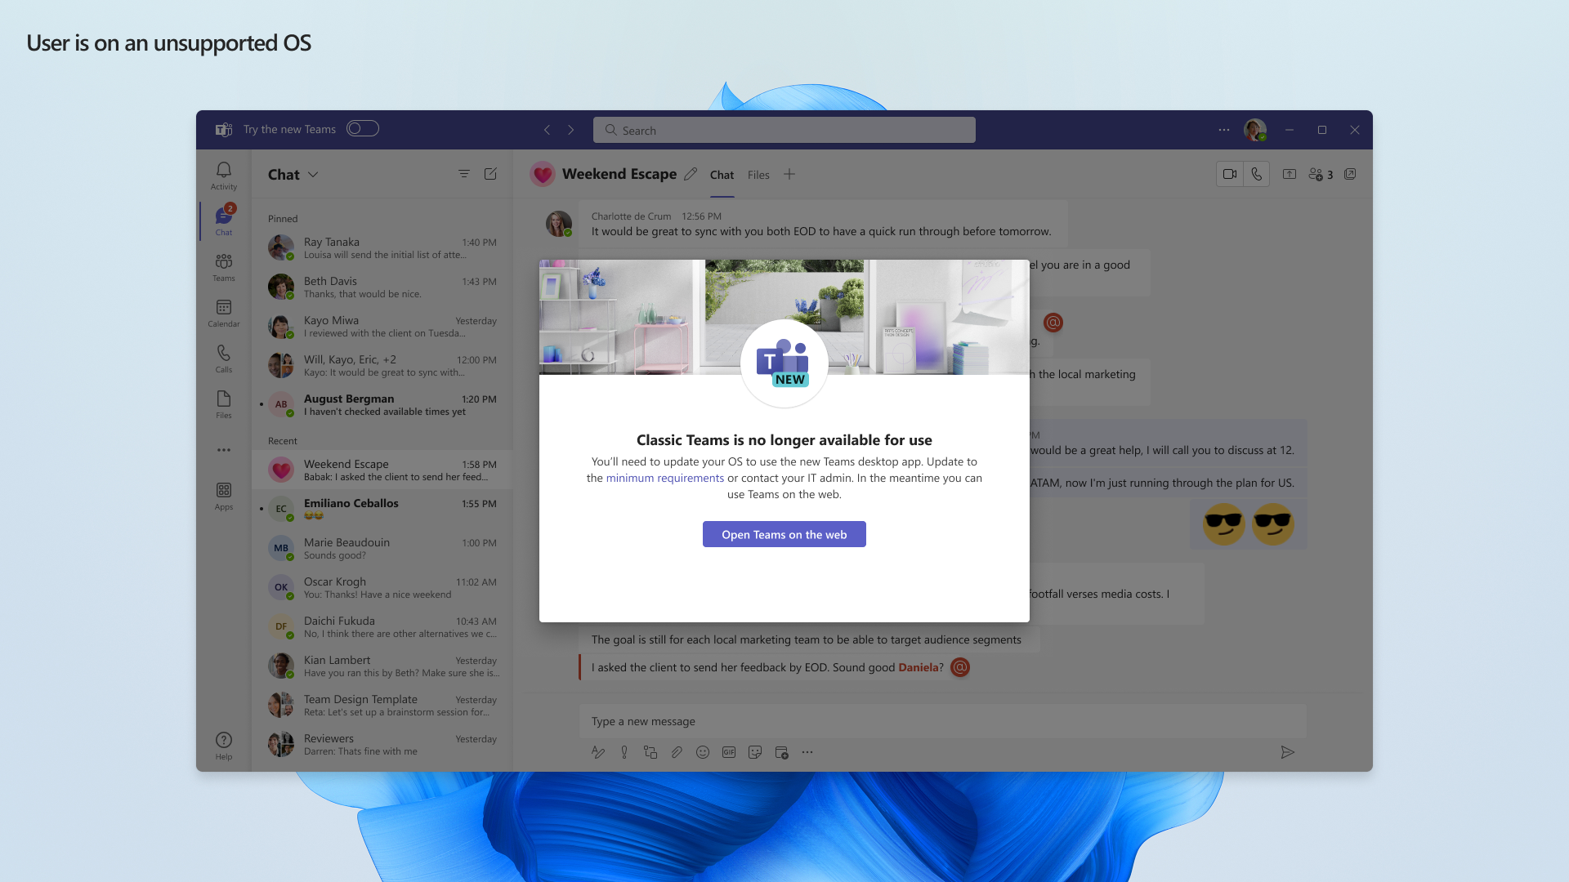The width and height of the screenshot is (1569, 882).
Task: Click the Calendar icon in left sidebar
Action: (x=224, y=311)
